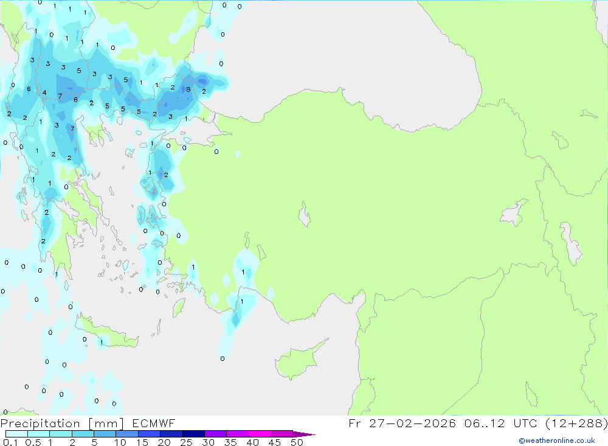The height and width of the screenshot is (446, 608).
Task: Click the 25–30 mm navy legend swatch
Action: tap(193, 434)
